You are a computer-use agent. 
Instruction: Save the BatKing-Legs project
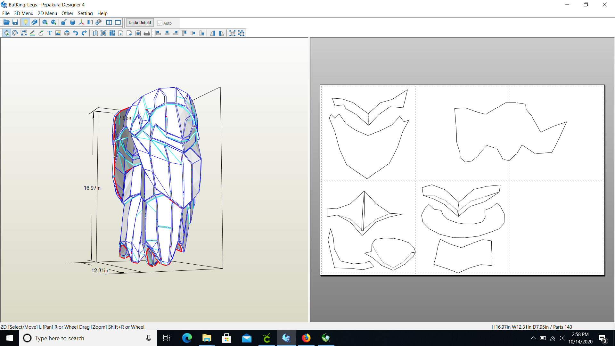click(15, 22)
